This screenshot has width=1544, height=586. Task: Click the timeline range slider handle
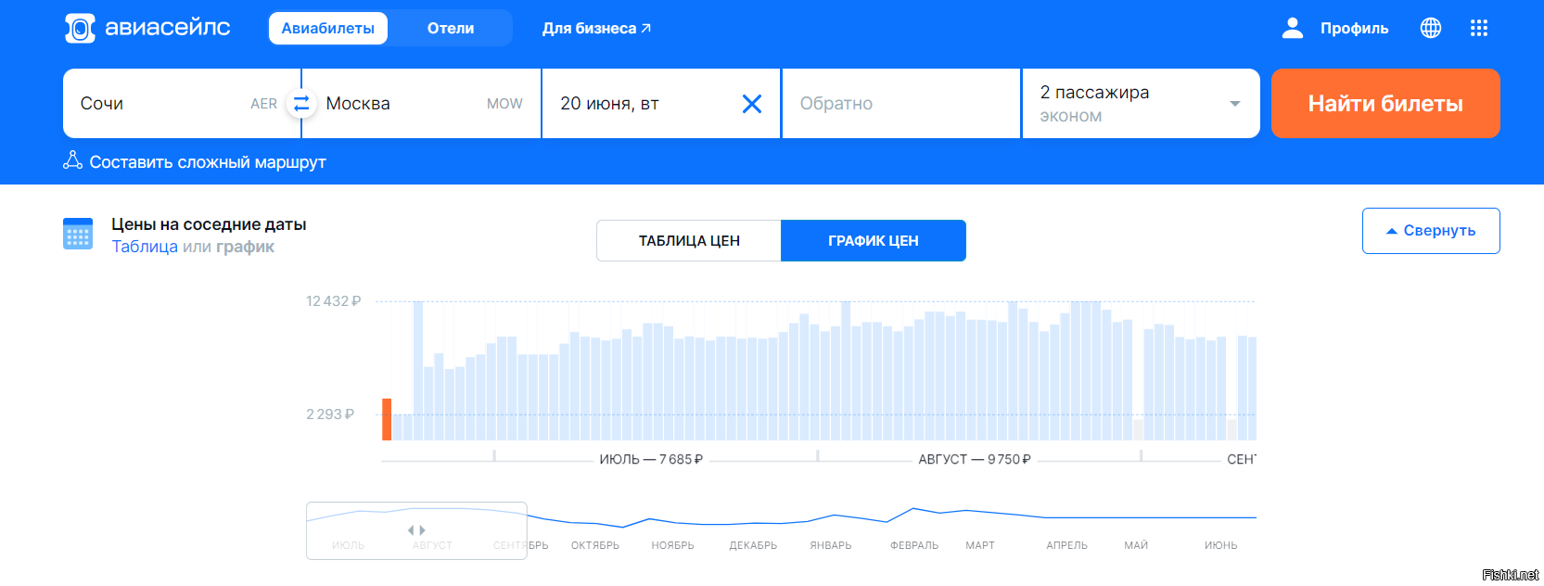point(416,530)
